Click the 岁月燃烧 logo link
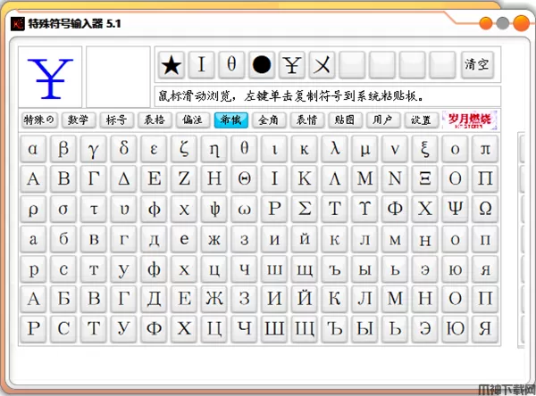Screen dimensions: 536x396 click(470, 120)
